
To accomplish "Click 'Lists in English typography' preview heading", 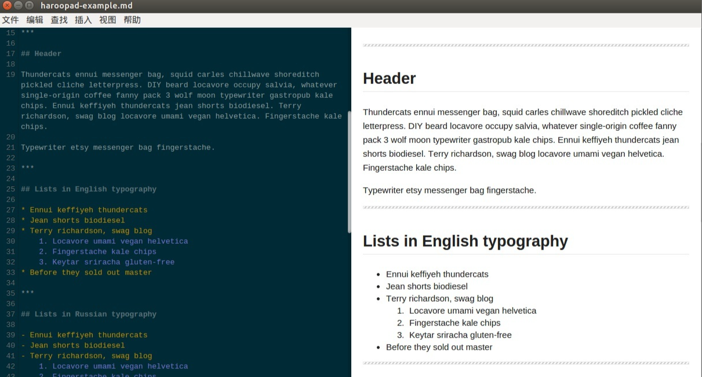I will point(465,241).
